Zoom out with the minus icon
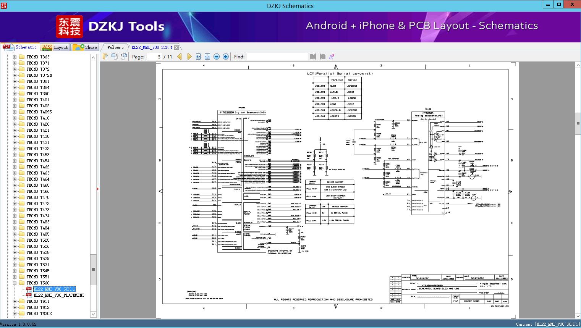 click(217, 57)
